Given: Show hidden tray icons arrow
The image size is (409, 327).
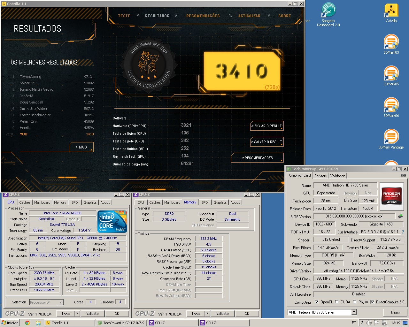Looking at the screenshot, I should tap(362, 323).
